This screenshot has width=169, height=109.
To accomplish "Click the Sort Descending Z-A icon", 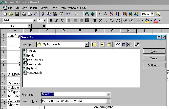I will (x=117, y=14).
